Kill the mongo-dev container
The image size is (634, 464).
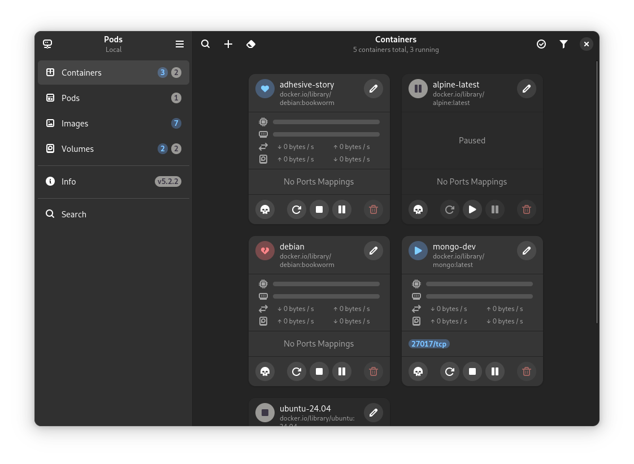coord(418,371)
